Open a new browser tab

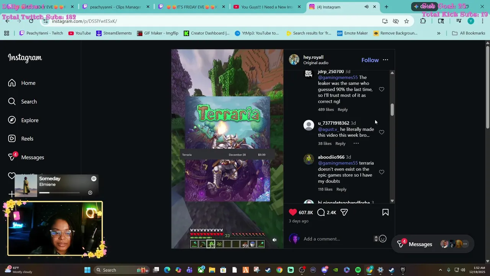pos(386,7)
